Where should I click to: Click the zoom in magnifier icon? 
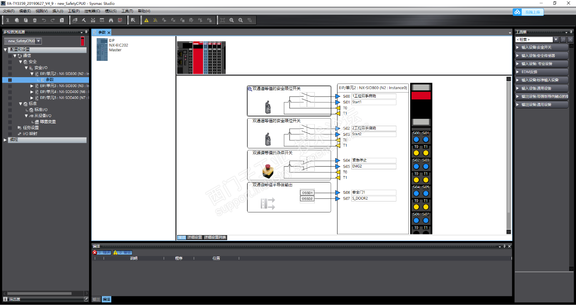point(232,20)
